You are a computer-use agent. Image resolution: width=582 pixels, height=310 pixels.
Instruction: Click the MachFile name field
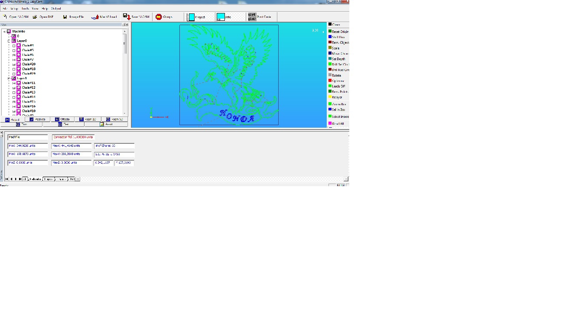pyautogui.click(x=27, y=137)
